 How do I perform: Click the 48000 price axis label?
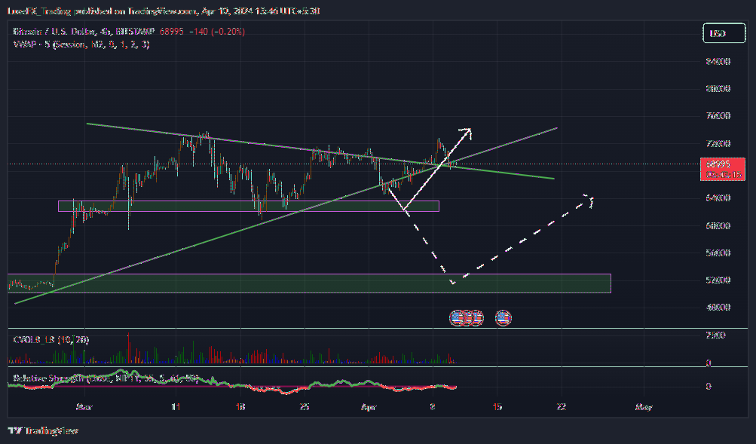[x=718, y=307]
